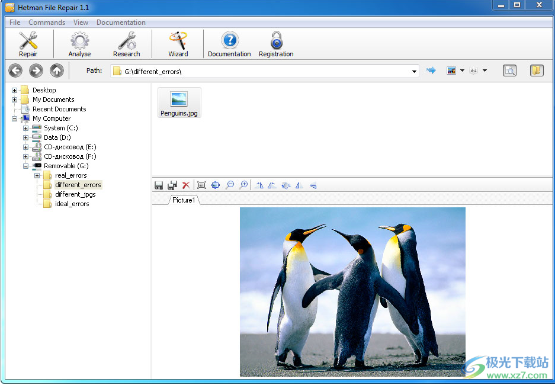This screenshot has width=555, height=385.
Task: Flip the picture vertically
Action: (x=313, y=185)
